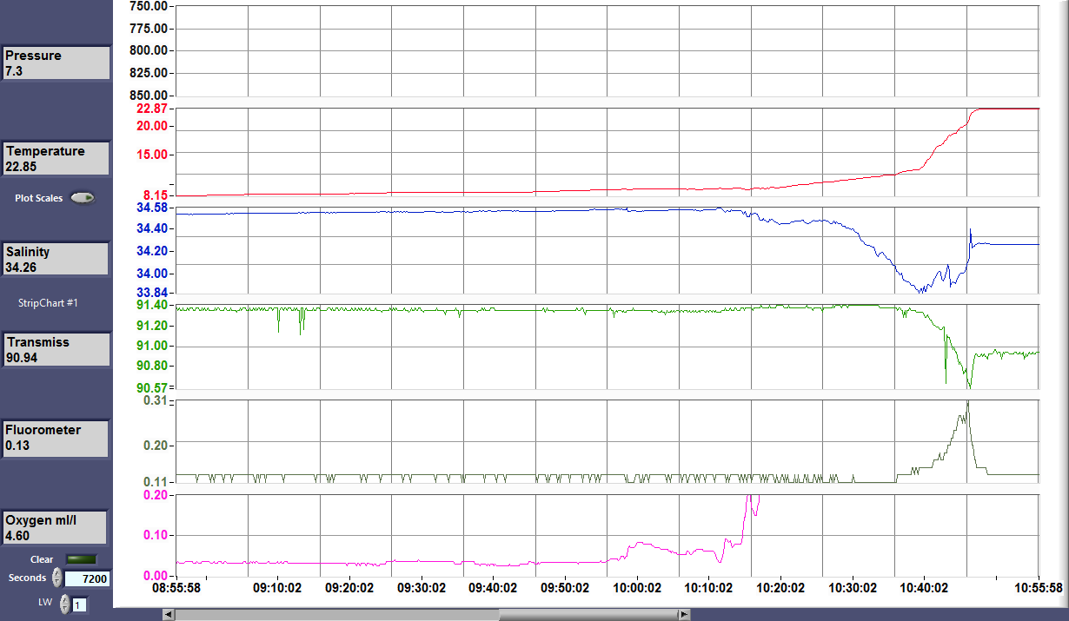Click the 34.40 salinity scale value

tap(152, 228)
